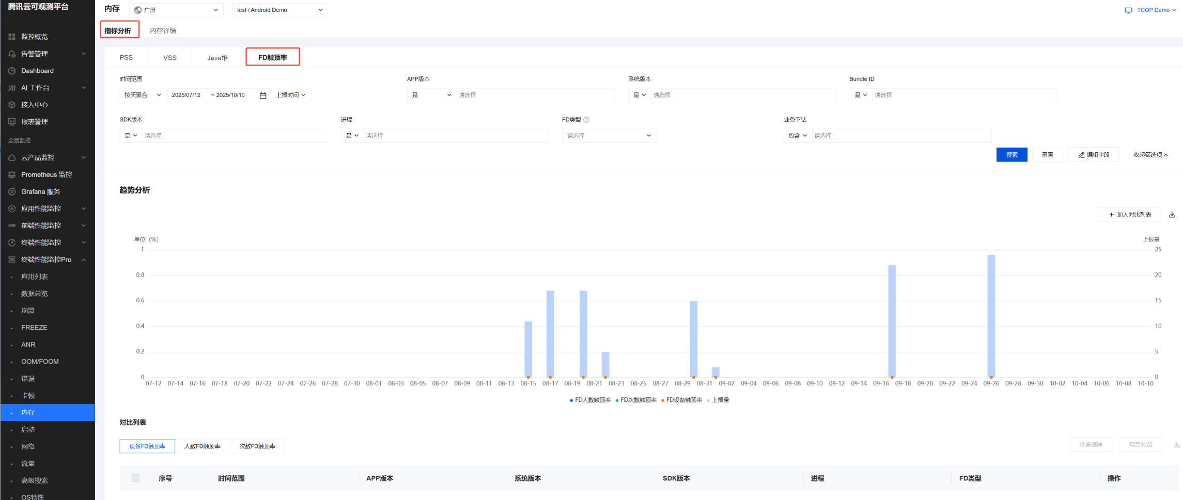
Task: Open the 上报时间 dropdown
Action: click(291, 95)
